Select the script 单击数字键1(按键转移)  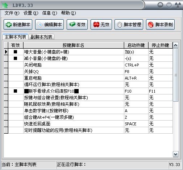(74, 111)
